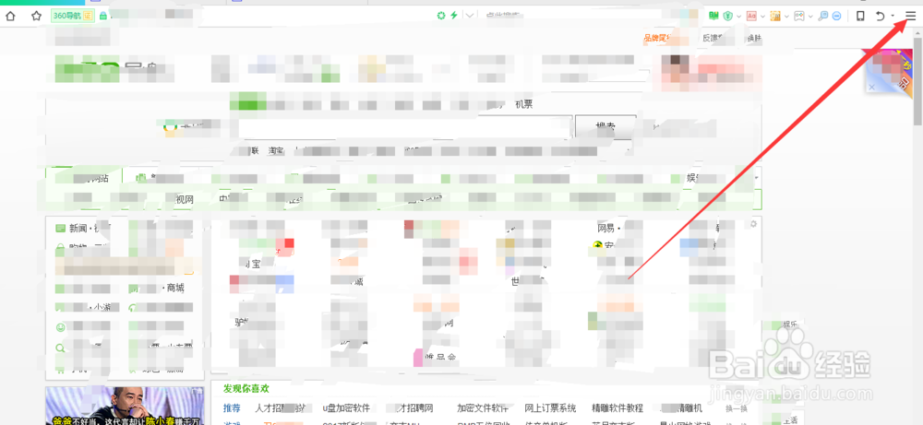Click the undo closed tab arrow

(x=880, y=16)
